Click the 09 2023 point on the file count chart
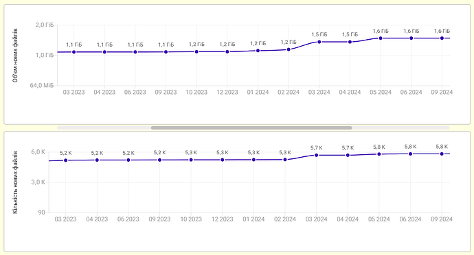This screenshot has height=255, width=474. (x=159, y=160)
